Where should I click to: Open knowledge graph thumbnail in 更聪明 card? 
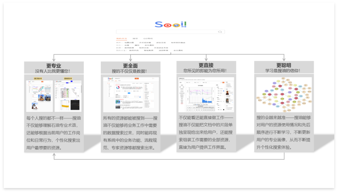click(x=284, y=94)
